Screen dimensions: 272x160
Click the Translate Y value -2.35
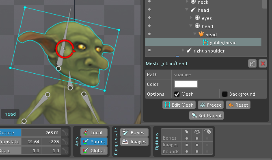coord(51,142)
